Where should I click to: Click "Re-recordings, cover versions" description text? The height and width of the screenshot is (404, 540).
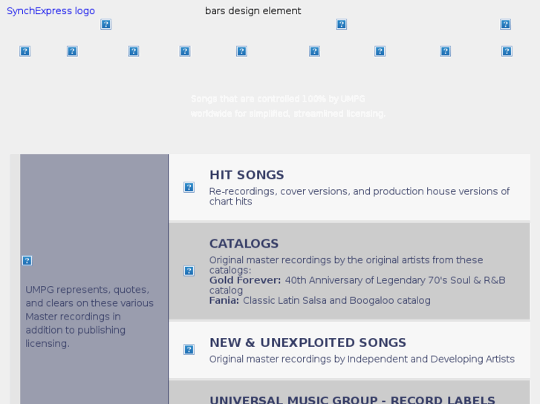tap(360, 196)
